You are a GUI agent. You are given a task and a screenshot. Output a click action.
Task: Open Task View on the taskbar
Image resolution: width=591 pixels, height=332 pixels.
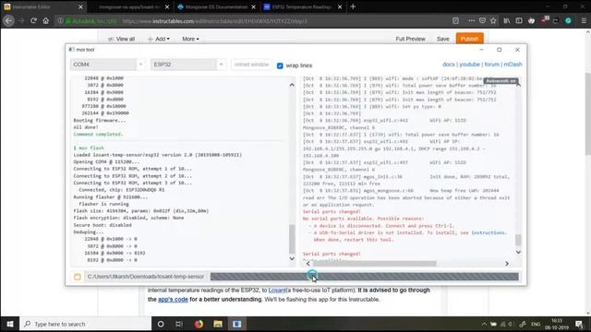pos(179,324)
